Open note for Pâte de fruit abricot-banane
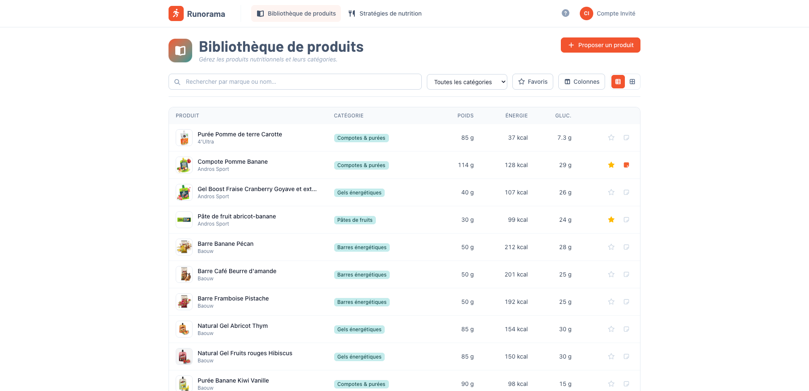This screenshot has height=391, width=809. pyautogui.click(x=627, y=220)
